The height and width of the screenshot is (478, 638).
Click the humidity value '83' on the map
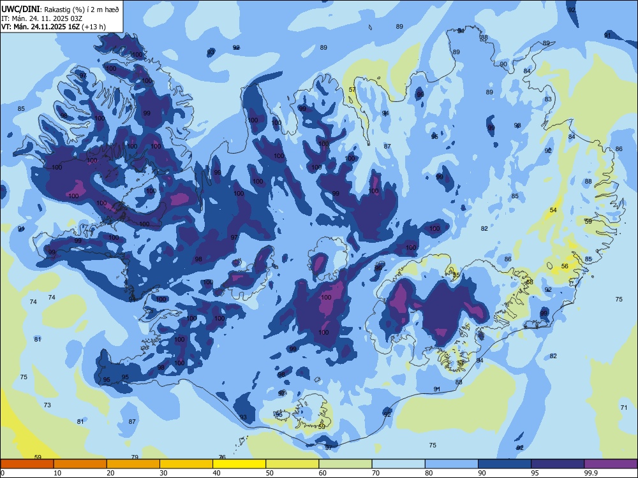[x=548, y=99]
